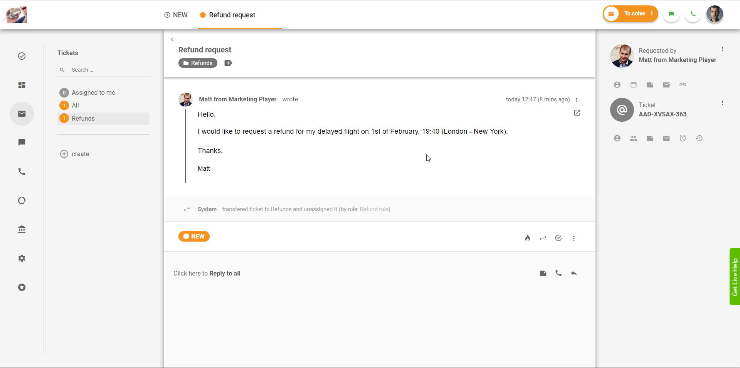This screenshot has height=368, width=740.
Task: Open the message options three-dot menu
Action: tap(576, 99)
